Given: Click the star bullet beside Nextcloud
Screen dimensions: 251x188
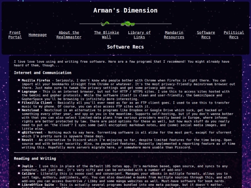Looking at the screenshot, I should click(x=19, y=110).
